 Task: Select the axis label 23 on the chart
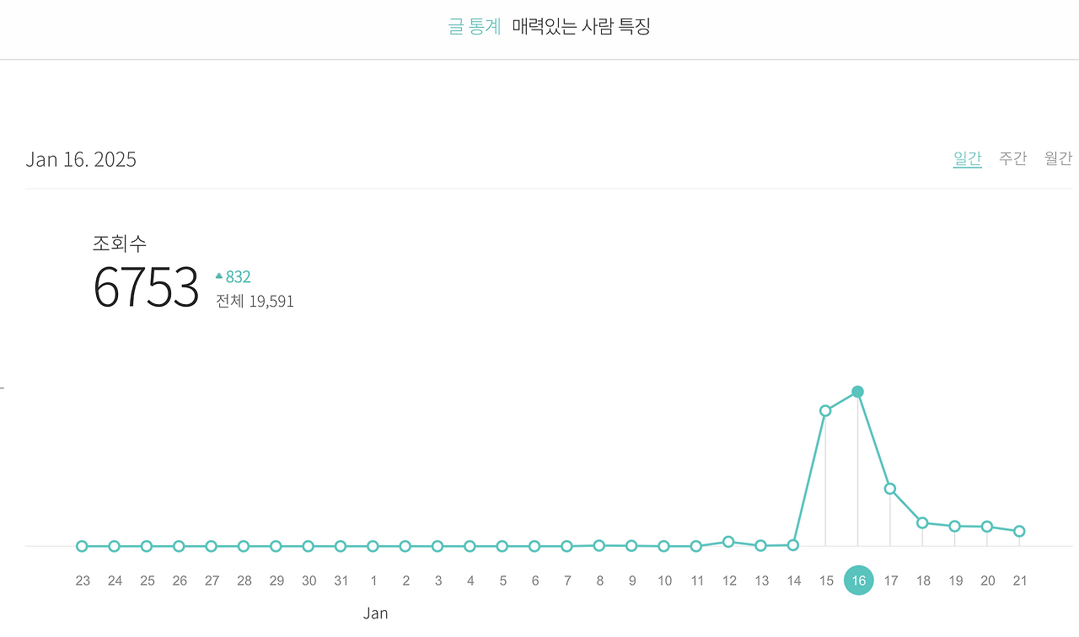click(82, 580)
